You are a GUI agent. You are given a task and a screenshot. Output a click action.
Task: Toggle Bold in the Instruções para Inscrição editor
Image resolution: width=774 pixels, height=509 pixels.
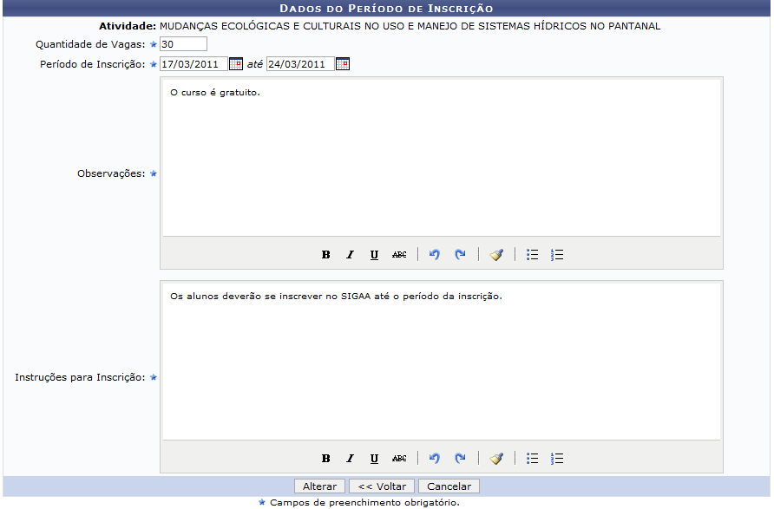(x=326, y=458)
